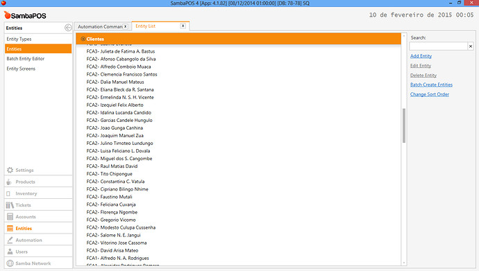
Task: Click the Automation pencil icon
Action: tap(10, 240)
